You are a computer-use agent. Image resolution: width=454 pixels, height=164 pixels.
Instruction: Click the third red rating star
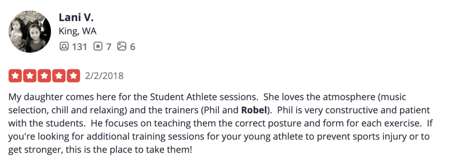click(x=44, y=76)
